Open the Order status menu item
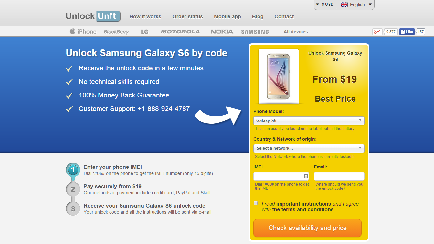The width and height of the screenshot is (434, 244). pyautogui.click(x=187, y=16)
